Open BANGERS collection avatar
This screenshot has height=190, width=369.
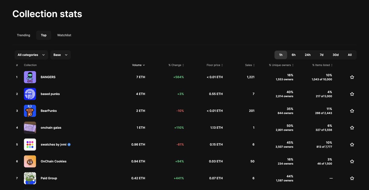pos(30,77)
